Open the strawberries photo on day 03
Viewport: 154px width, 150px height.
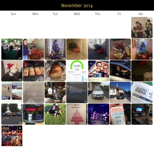tap(34, 49)
